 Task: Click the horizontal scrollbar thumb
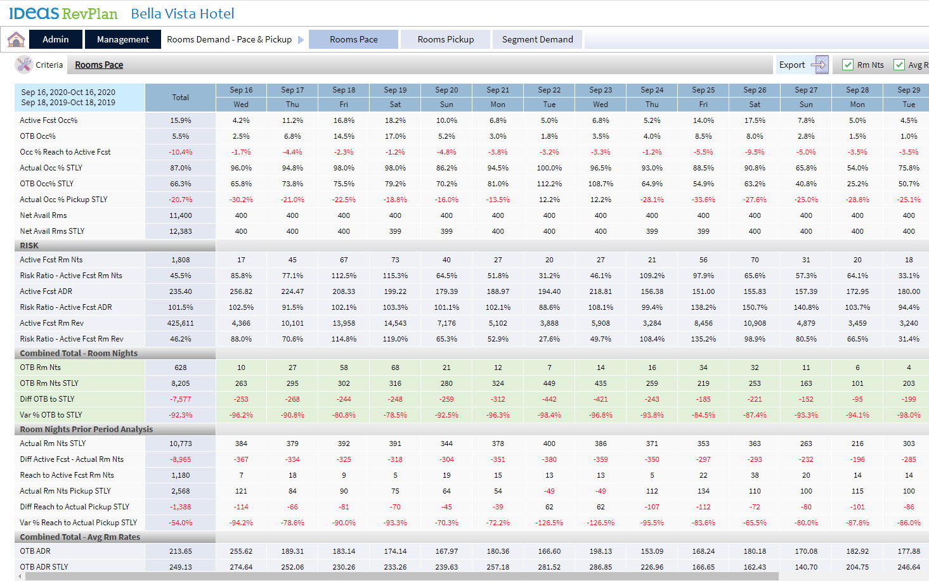click(x=400, y=577)
